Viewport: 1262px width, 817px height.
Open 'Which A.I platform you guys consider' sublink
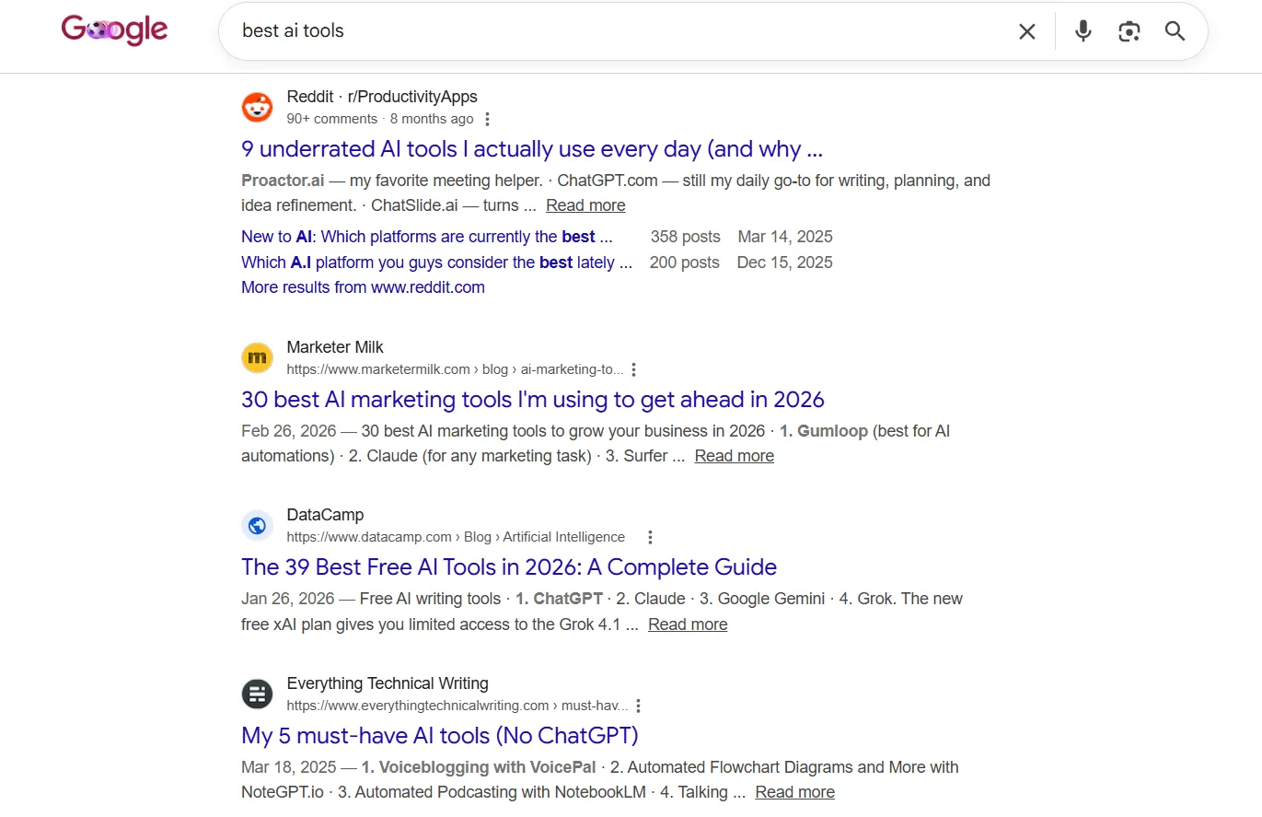point(437,263)
